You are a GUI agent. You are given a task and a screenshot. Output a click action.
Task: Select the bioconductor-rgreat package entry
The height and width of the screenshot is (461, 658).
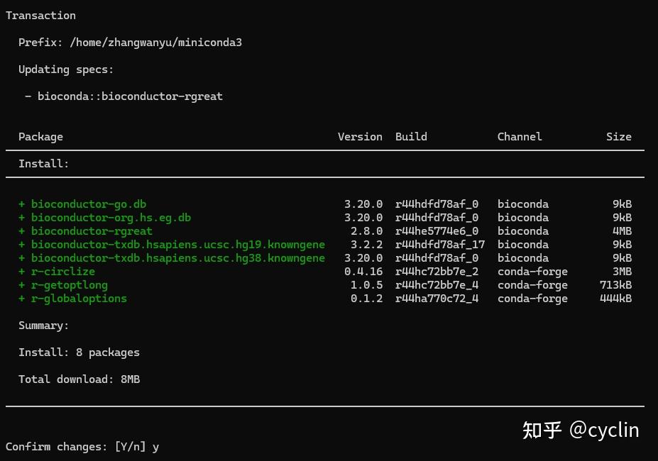(x=92, y=230)
